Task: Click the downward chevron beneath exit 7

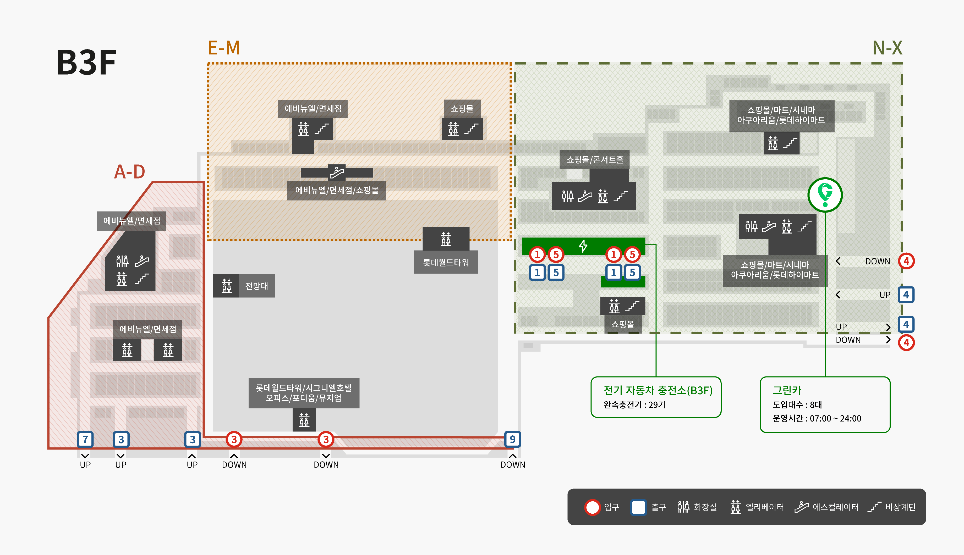Action: click(x=85, y=456)
